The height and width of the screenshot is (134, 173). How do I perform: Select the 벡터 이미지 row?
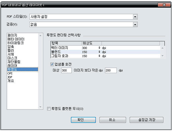coord(105,48)
